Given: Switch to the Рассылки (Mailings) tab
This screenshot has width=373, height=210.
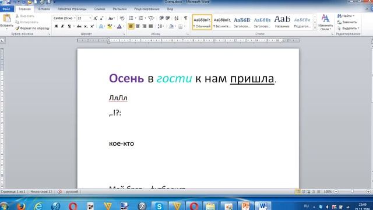Looking at the screenshot, I should point(119,9).
